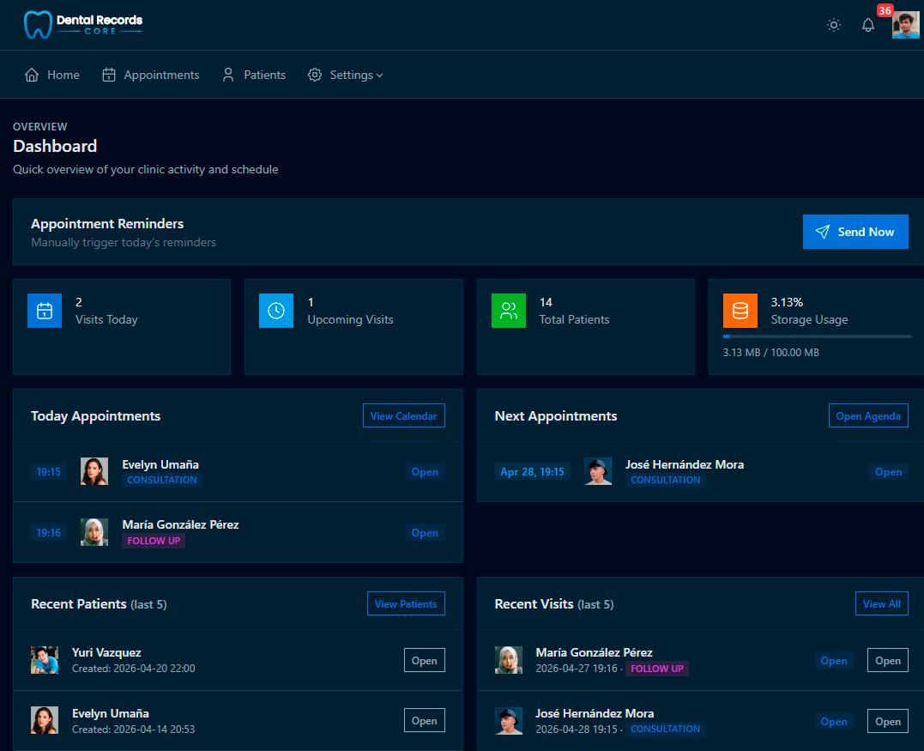The image size is (924, 751).
Task: Toggle the light theme sun icon
Action: pos(833,25)
